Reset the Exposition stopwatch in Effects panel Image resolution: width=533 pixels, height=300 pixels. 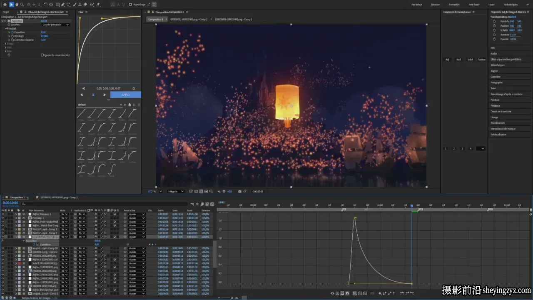click(x=12, y=32)
